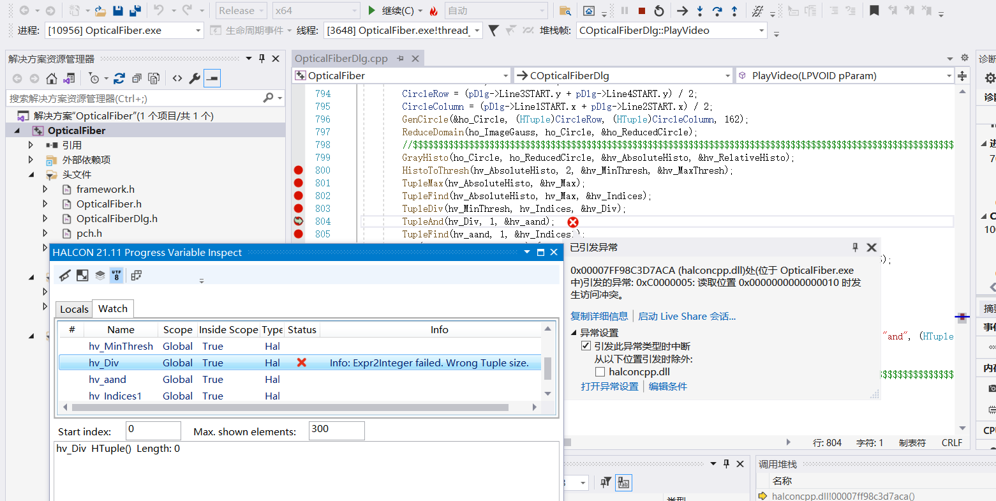The width and height of the screenshot is (996, 501).
Task: Click the find-in-files folder search icon
Action: [x=565, y=11]
